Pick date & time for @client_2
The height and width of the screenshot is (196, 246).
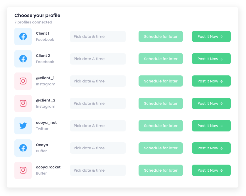pyautogui.click(x=98, y=103)
